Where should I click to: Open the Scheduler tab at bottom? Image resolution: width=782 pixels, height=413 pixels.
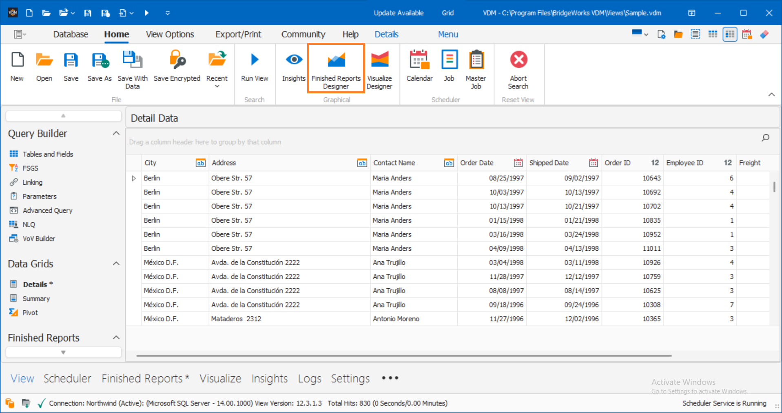coord(67,378)
